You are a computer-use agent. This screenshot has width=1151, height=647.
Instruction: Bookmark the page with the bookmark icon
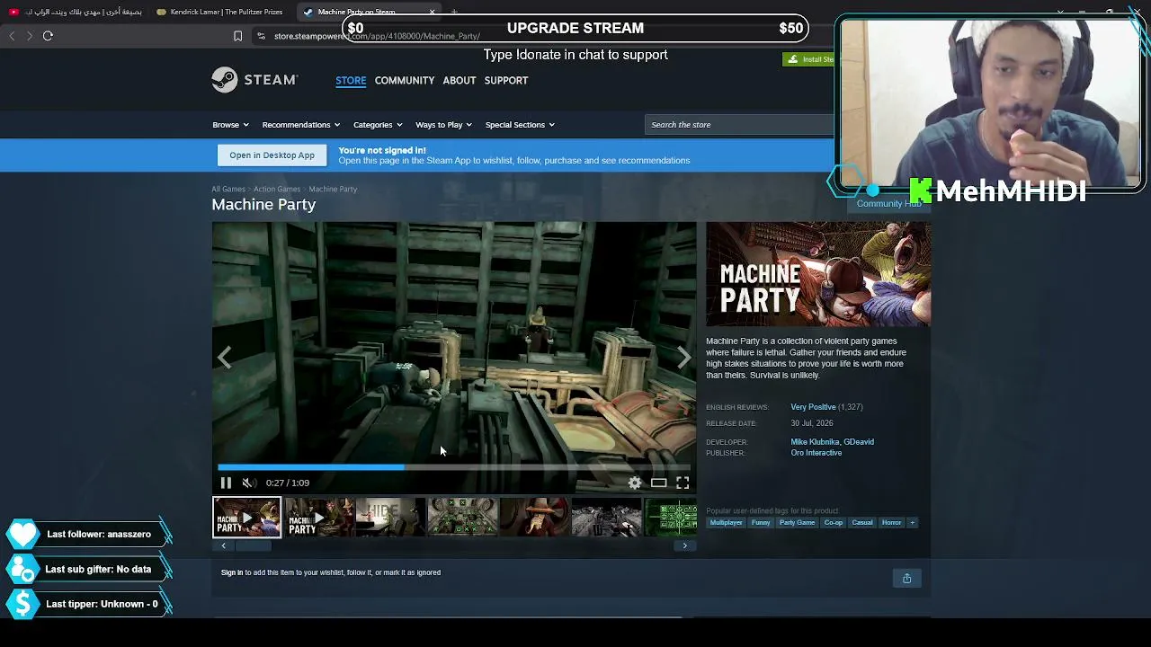(237, 36)
